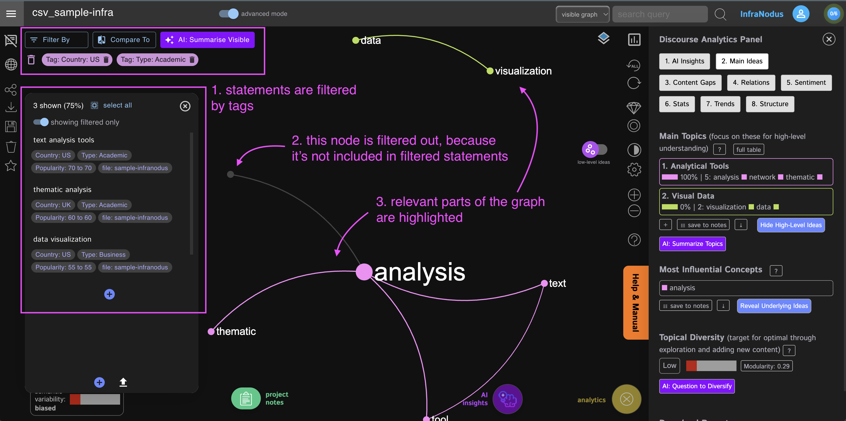
Task: Click the diamond gem icon
Action: [x=634, y=108]
